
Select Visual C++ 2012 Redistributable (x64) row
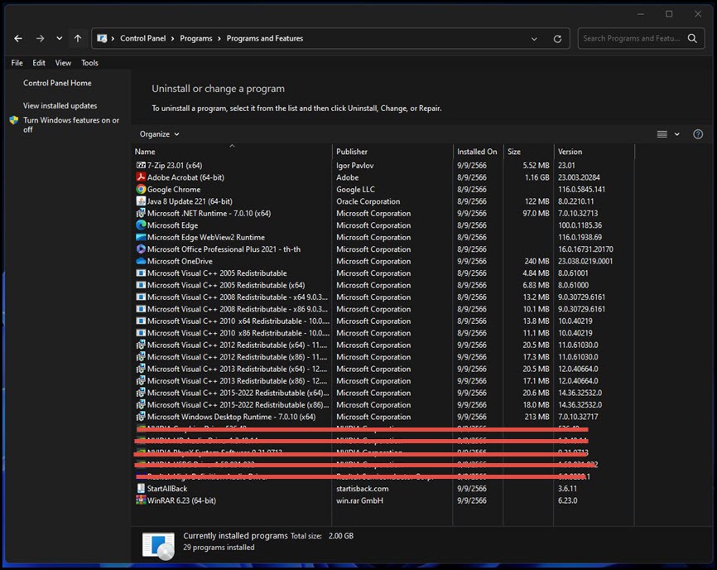(383, 345)
